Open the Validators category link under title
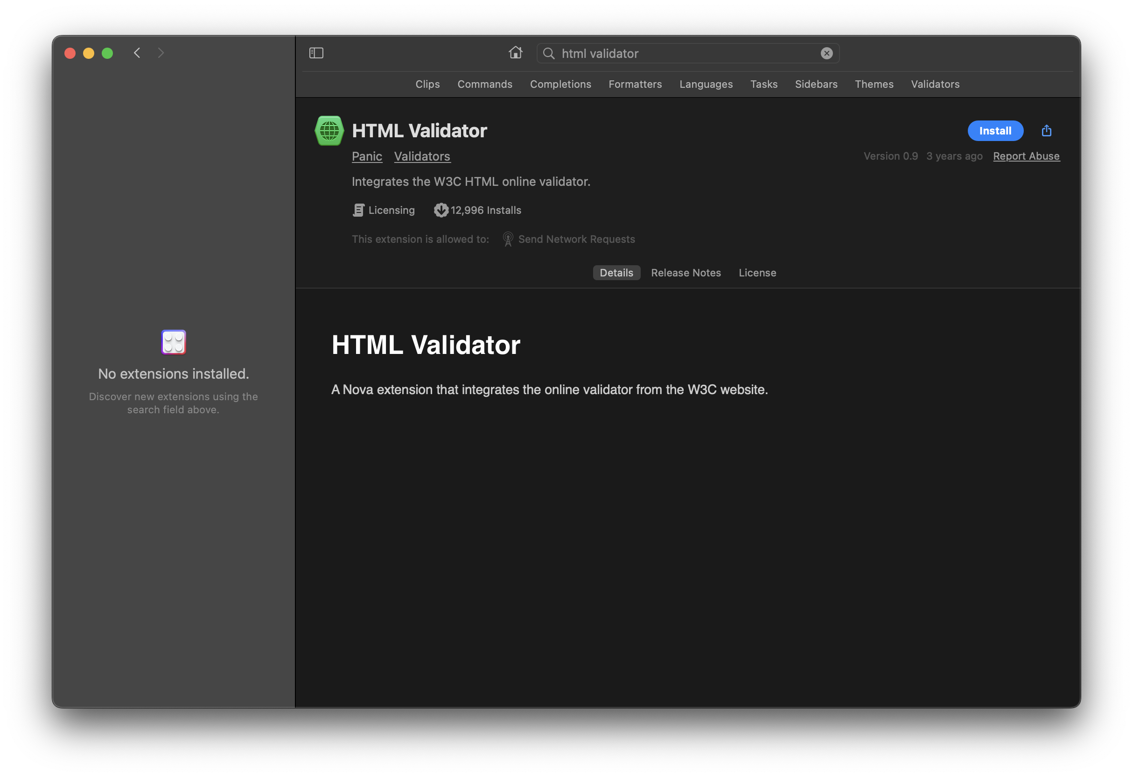This screenshot has width=1133, height=777. (422, 156)
